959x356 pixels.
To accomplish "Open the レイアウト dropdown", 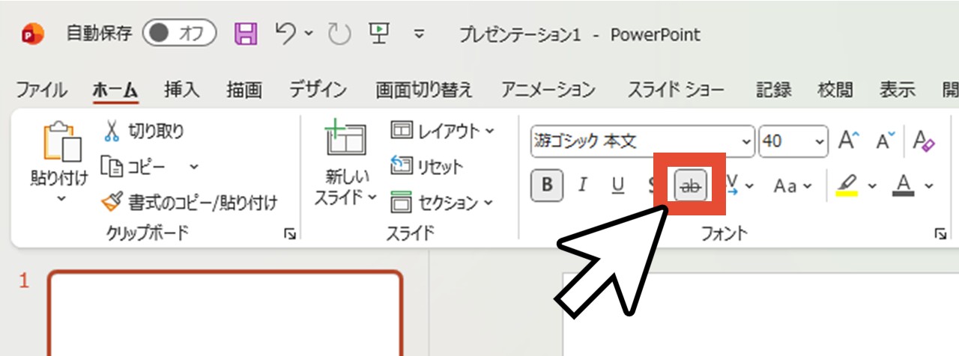I will [443, 132].
